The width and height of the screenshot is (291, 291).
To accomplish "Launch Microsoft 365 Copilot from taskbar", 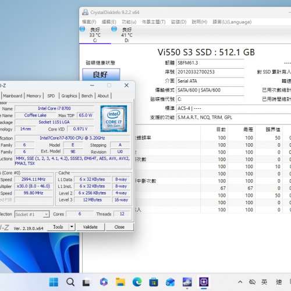I will pos(104,282).
